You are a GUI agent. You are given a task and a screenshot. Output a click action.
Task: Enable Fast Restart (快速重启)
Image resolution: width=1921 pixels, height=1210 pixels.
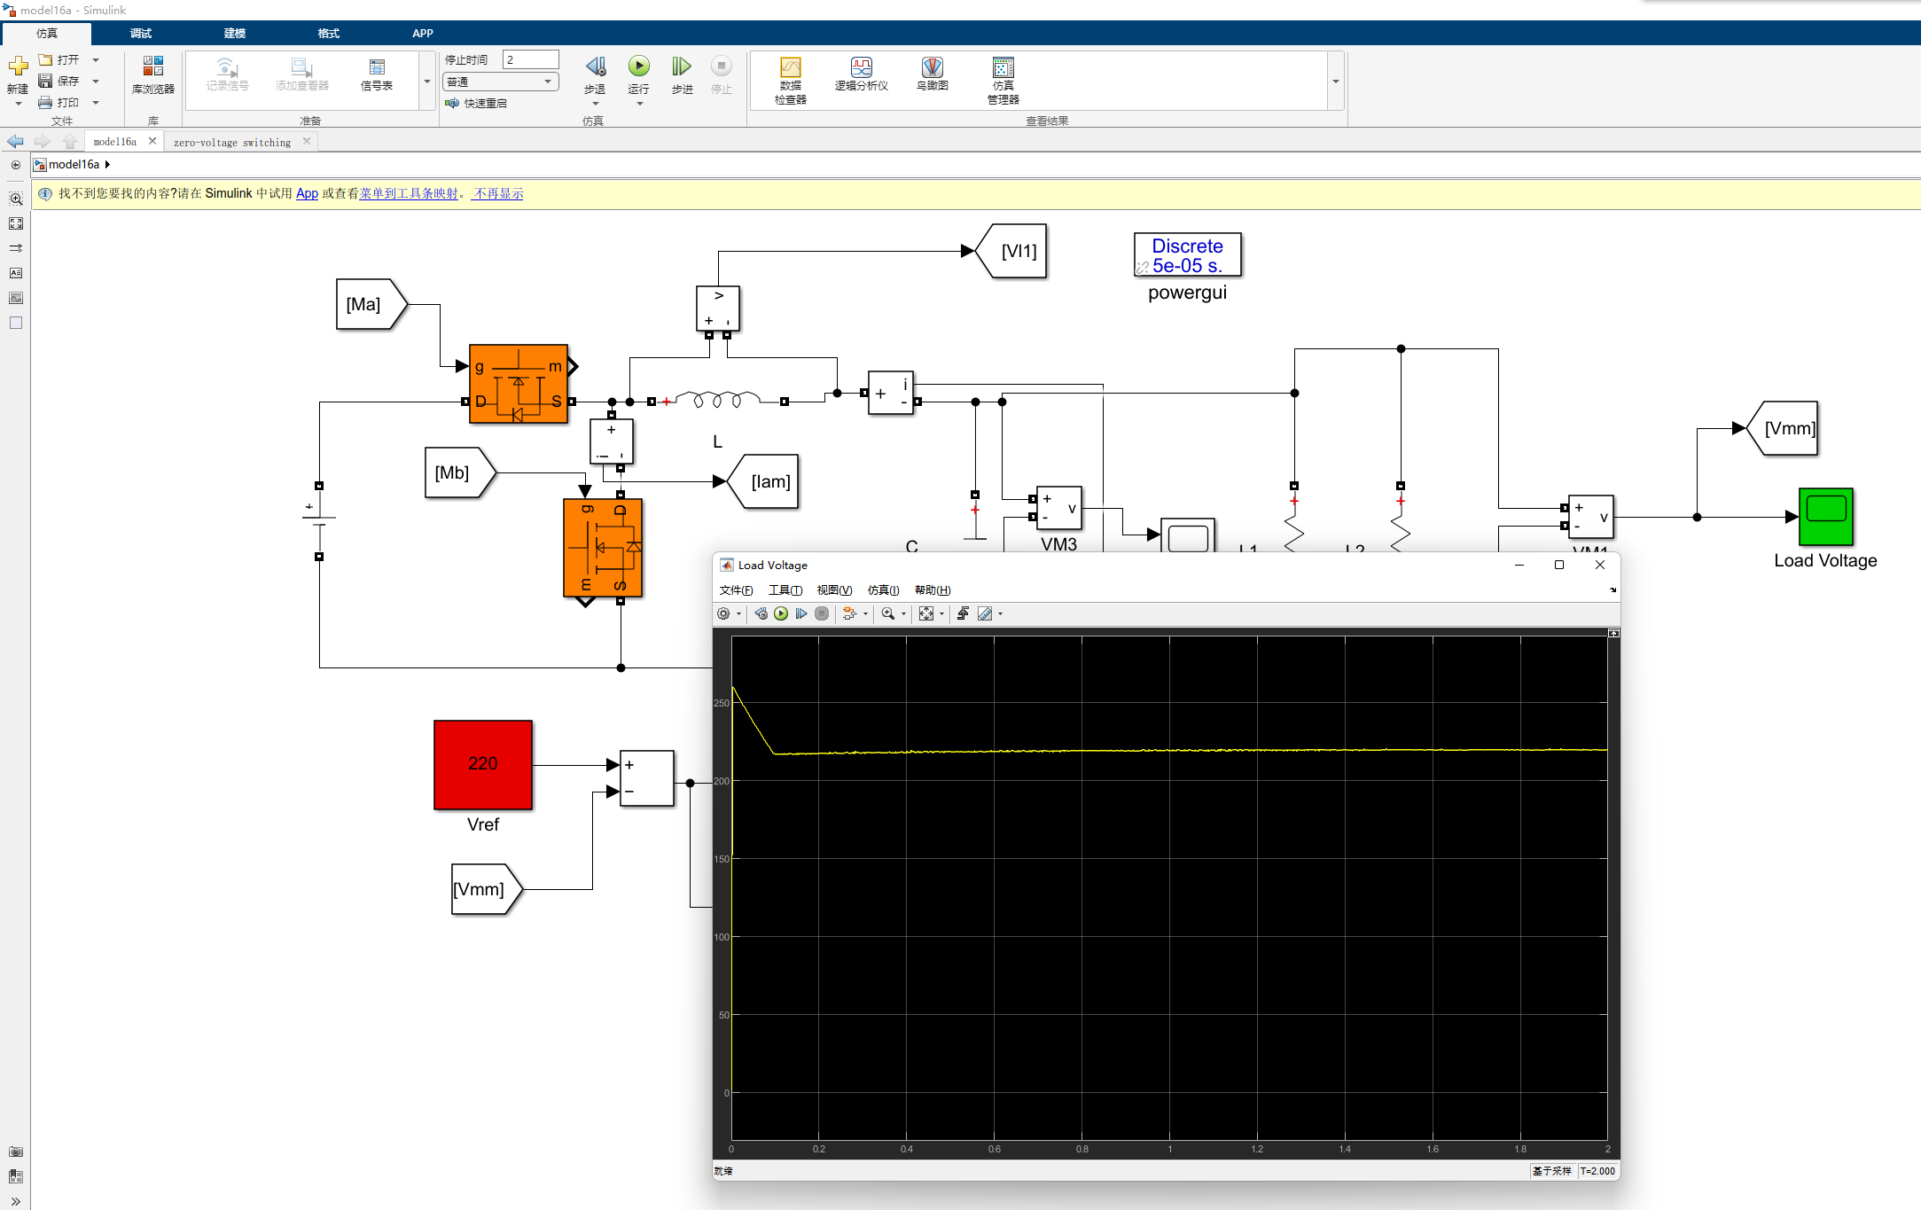[478, 103]
